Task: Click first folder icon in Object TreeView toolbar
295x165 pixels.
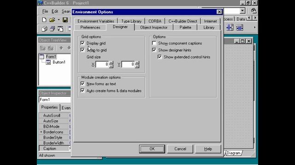Action: click(x=43, y=48)
